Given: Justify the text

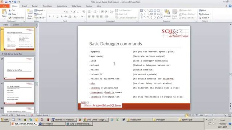Looking at the screenshot, I should coord(101,17).
